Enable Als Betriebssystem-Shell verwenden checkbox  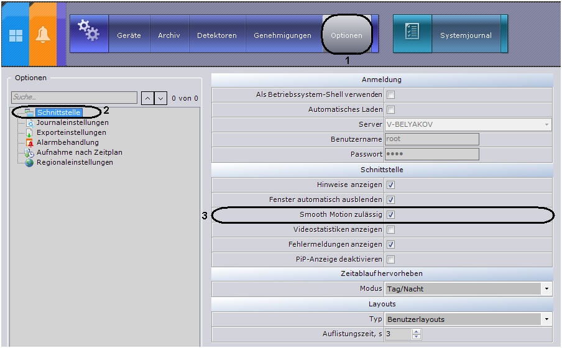click(x=390, y=94)
